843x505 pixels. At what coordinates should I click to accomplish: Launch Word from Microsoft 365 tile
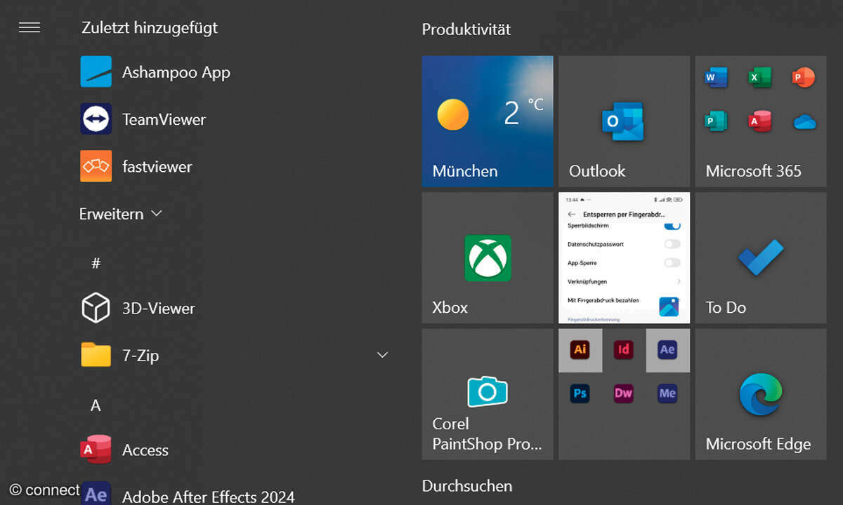coord(716,77)
